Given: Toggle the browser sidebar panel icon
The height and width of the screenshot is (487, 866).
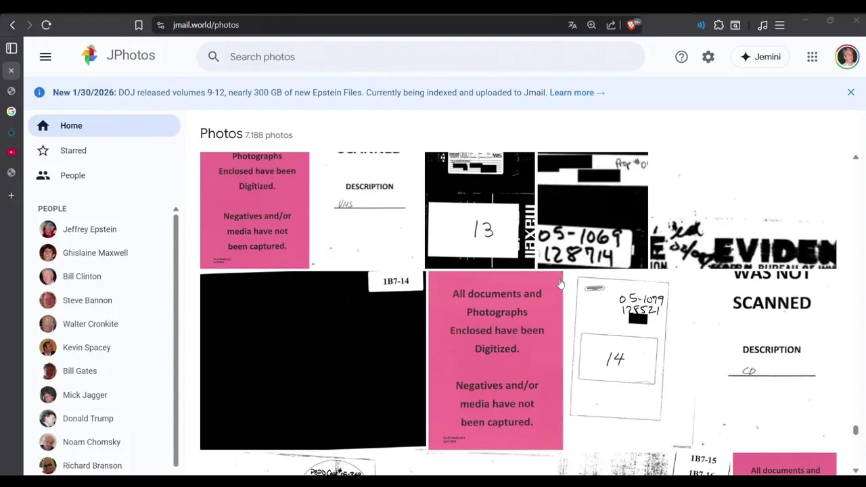Looking at the screenshot, I should click(x=12, y=49).
